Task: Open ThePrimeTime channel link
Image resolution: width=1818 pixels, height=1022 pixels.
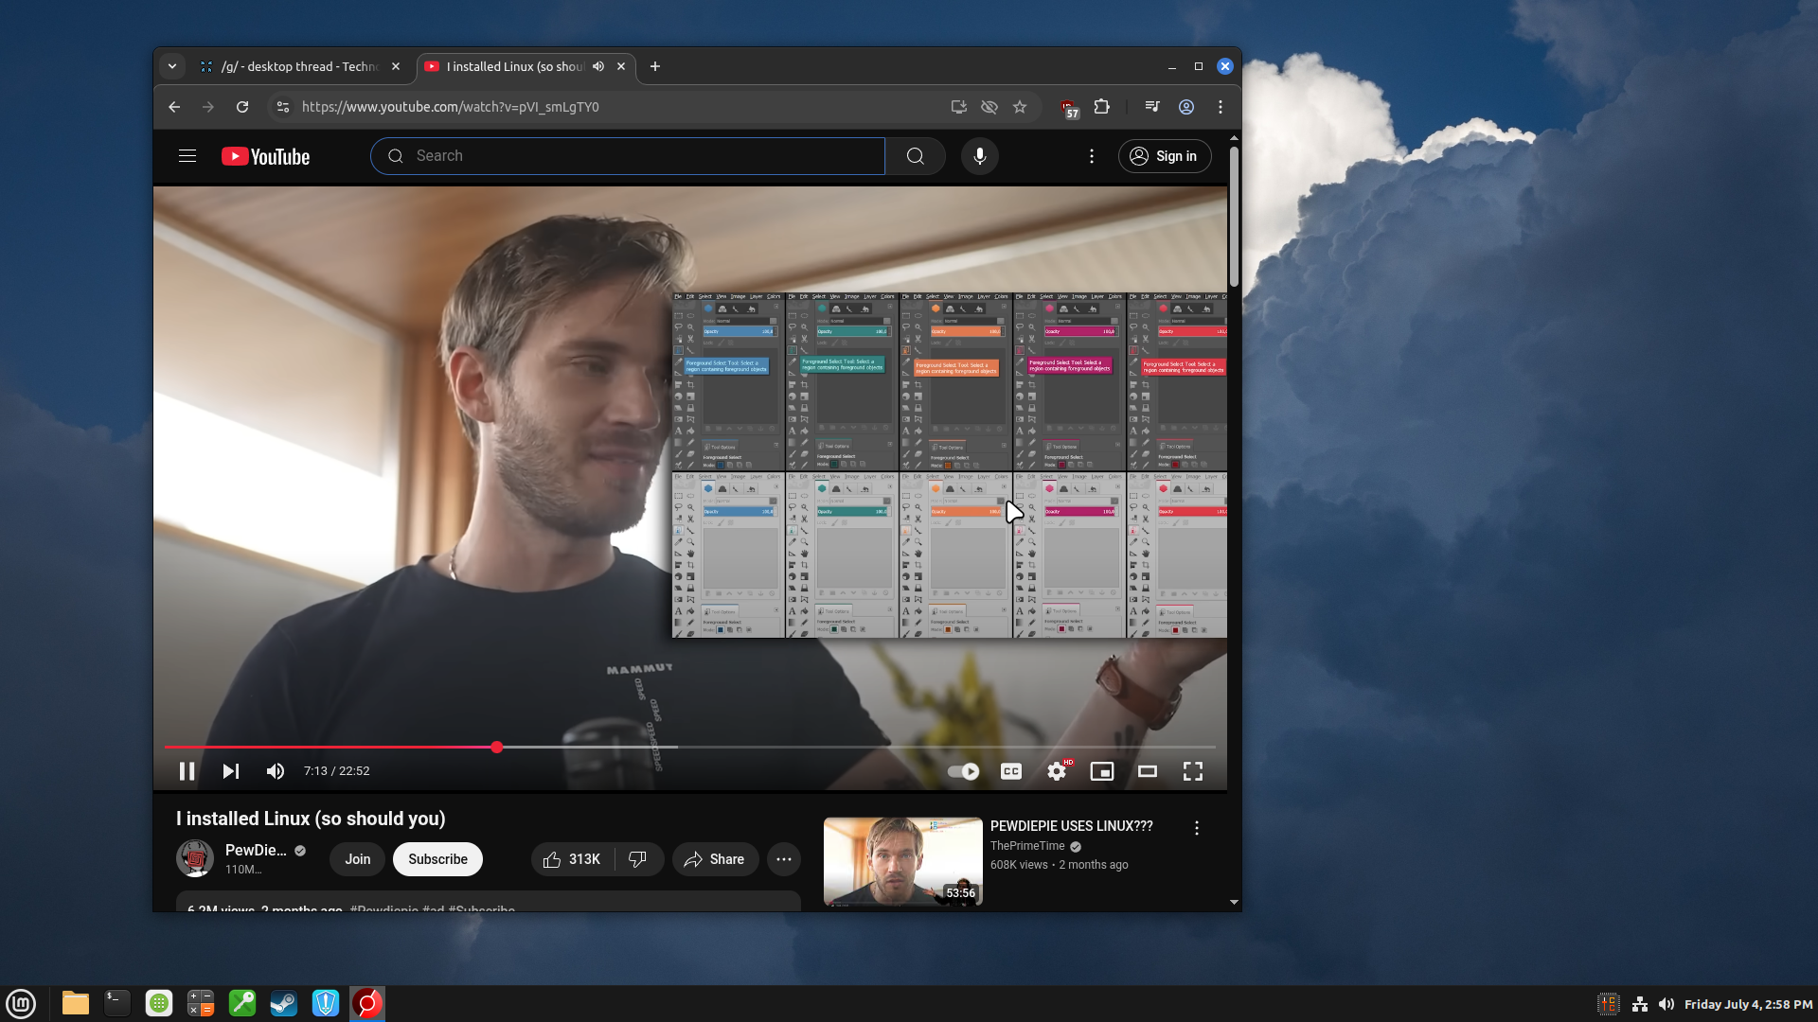Action: click(x=1027, y=846)
